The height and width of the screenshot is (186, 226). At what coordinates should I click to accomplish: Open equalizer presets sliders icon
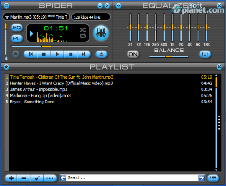[x=205, y=54]
